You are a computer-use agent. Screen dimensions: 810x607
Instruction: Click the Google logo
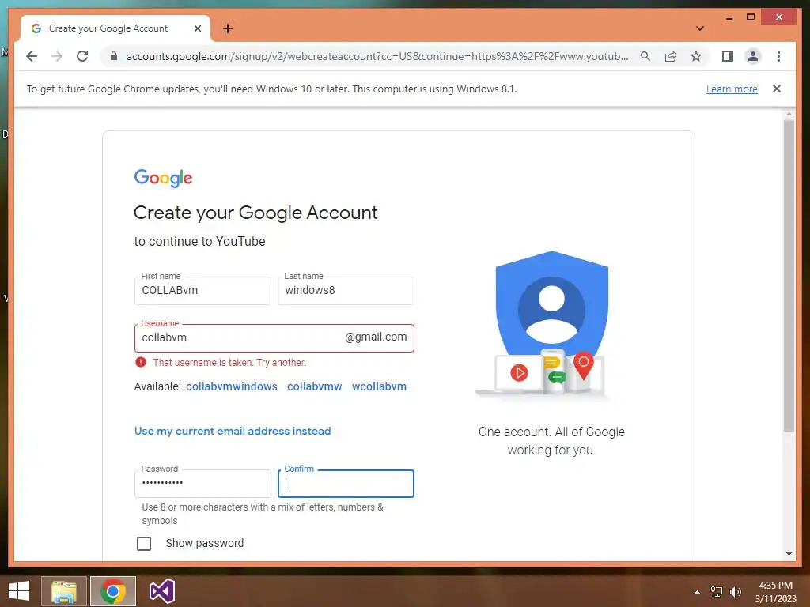coord(163,178)
